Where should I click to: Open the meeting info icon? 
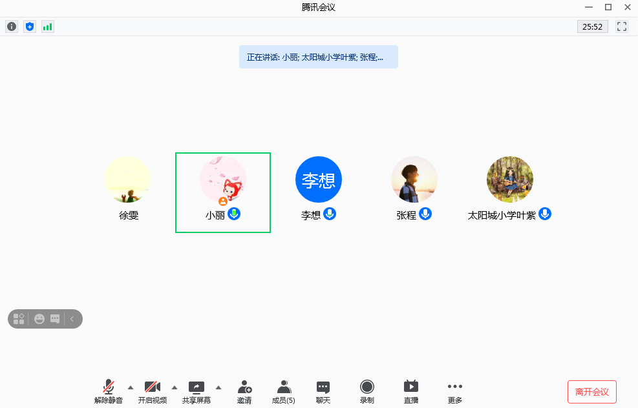pos(12,27)
